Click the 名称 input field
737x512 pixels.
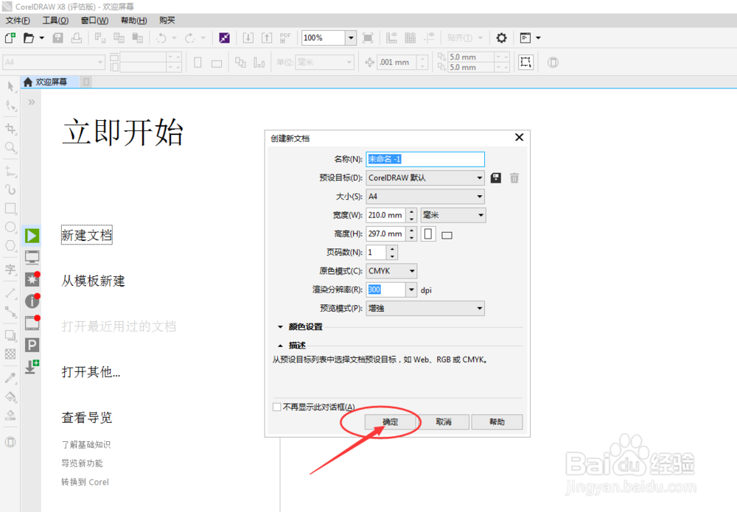[x=425, y=159]
